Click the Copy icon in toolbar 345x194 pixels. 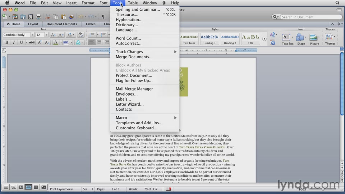coord(56,17)
